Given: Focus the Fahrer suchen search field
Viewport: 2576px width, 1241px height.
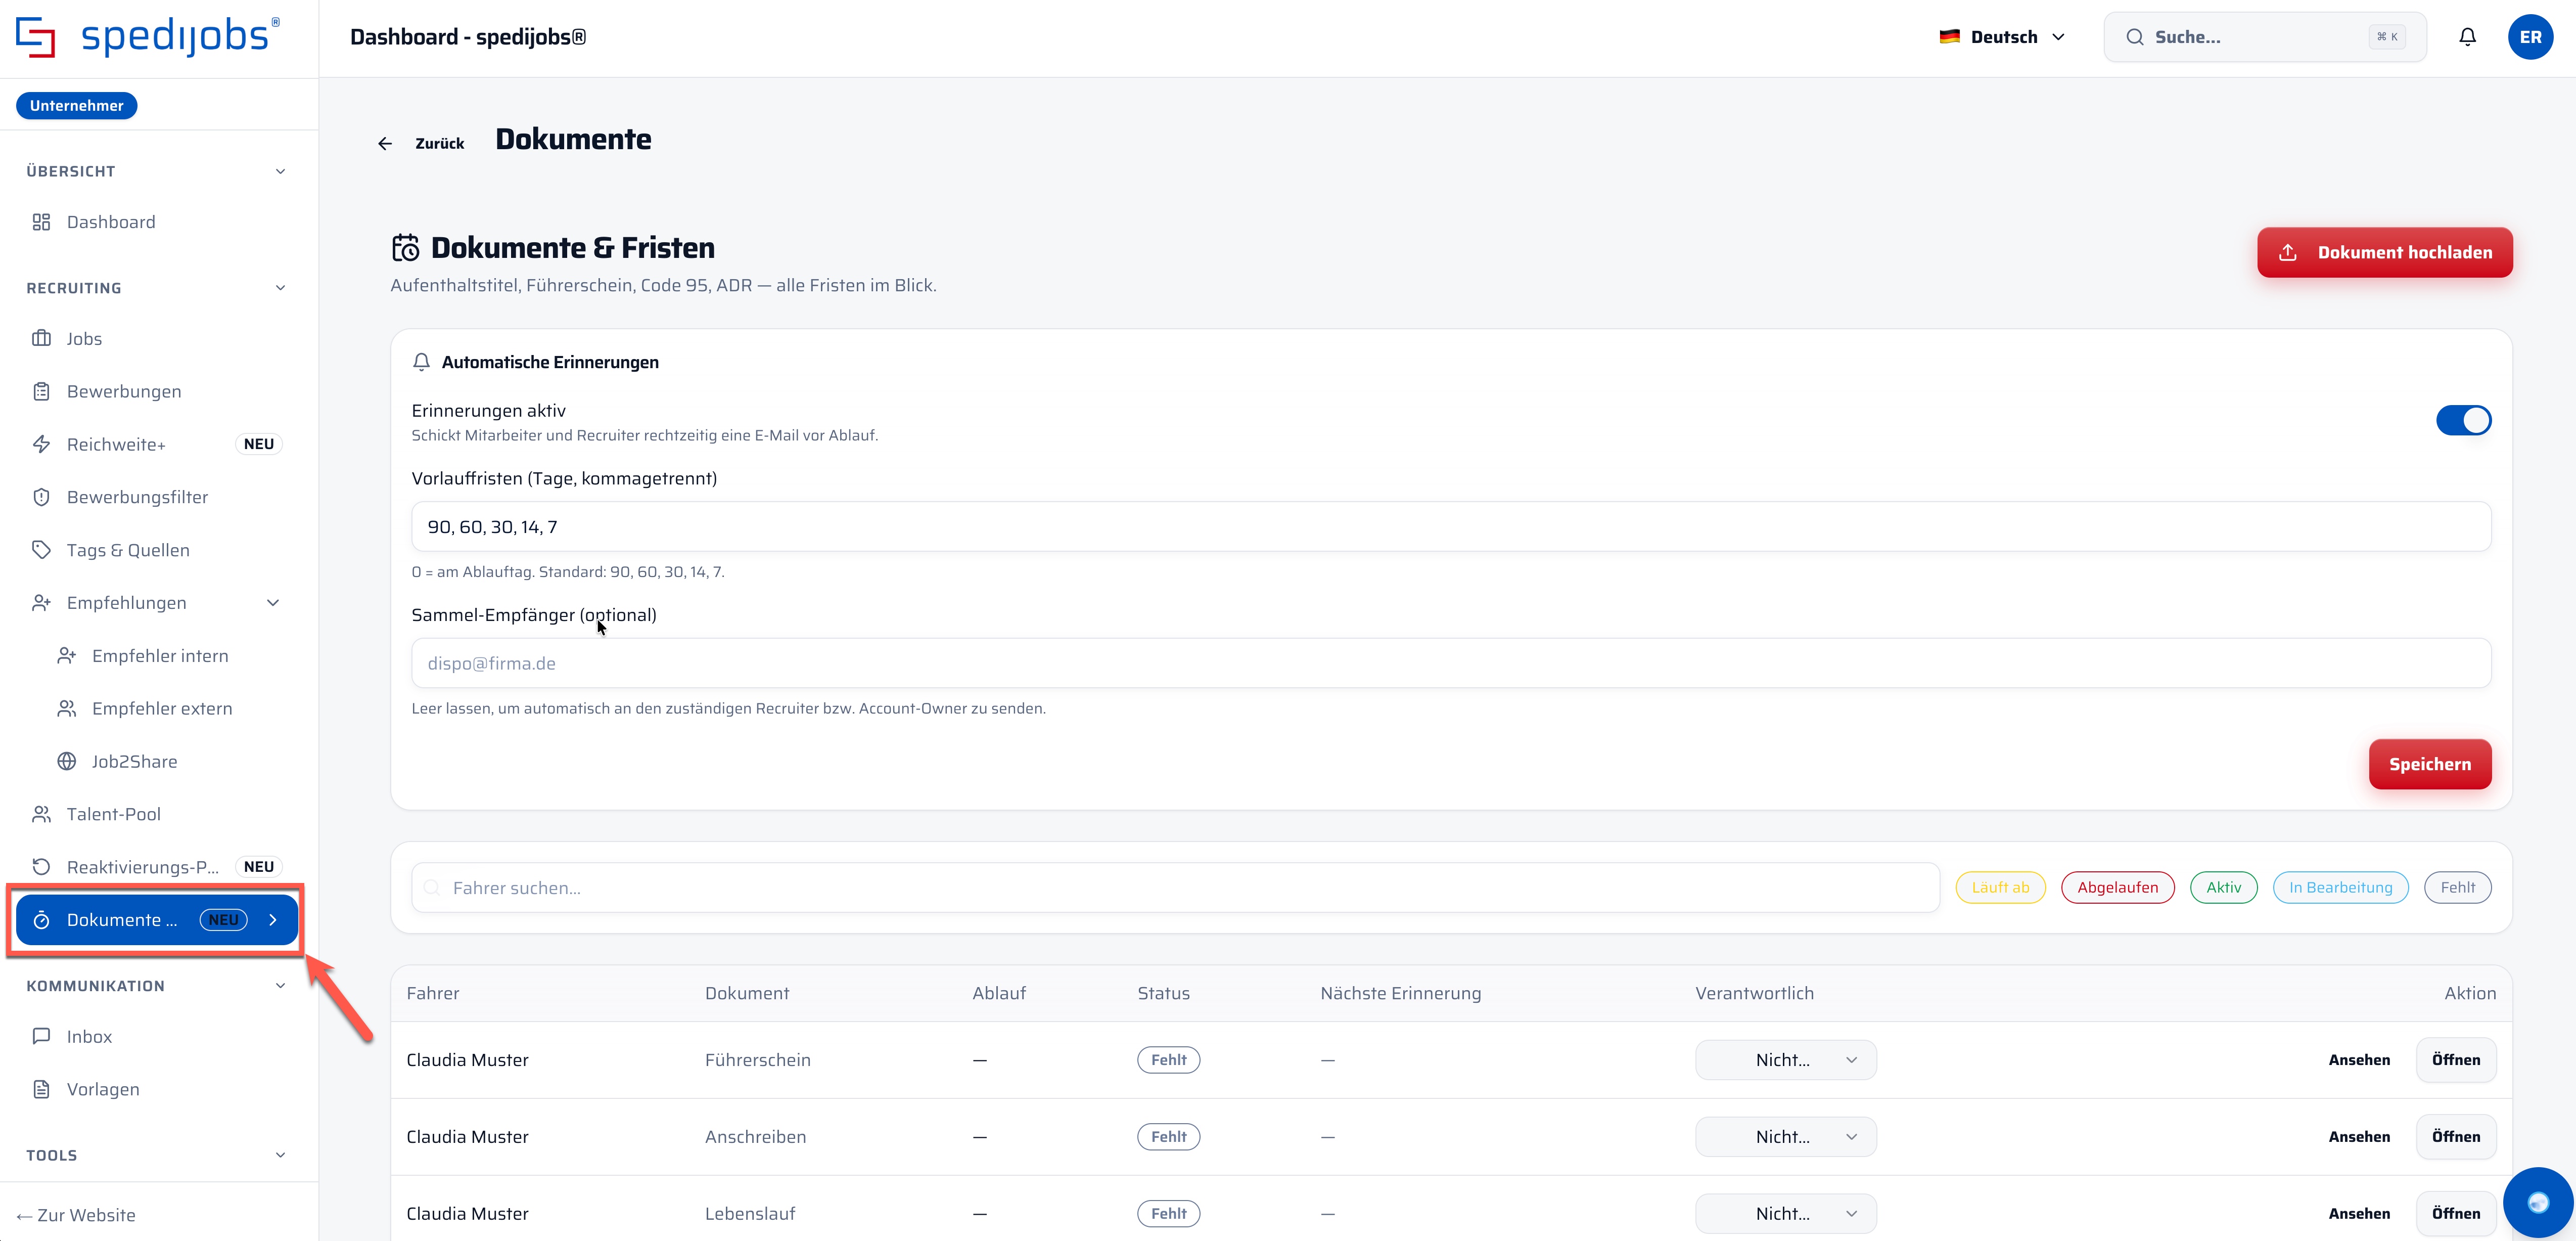Looking at the screenshot, I should (1175, 888).
